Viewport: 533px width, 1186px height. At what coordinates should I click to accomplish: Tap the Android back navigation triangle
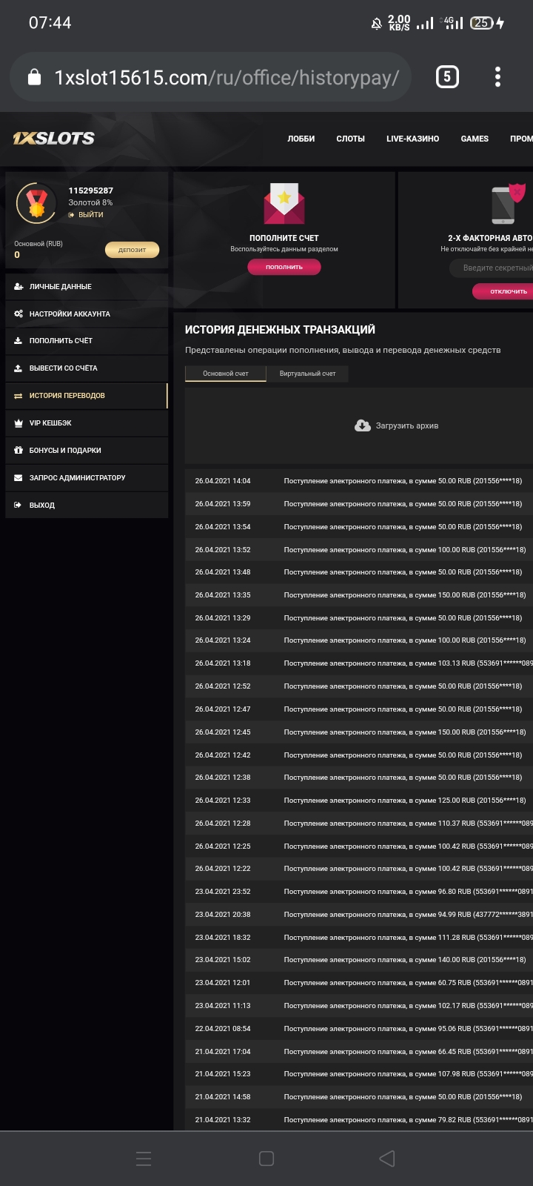(x=387, y=1159)
